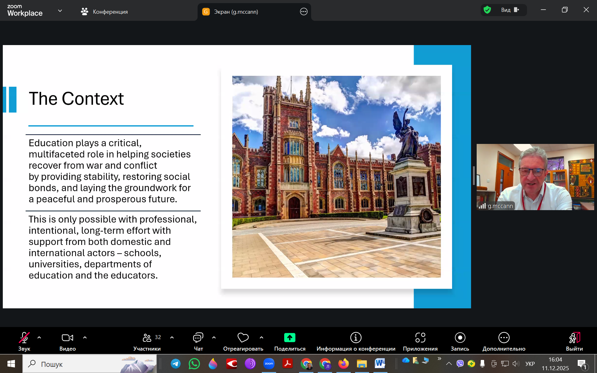Screen dimensions: 597x373
Task: Unmute the microphone with Звук button
Action: point(24,341)
